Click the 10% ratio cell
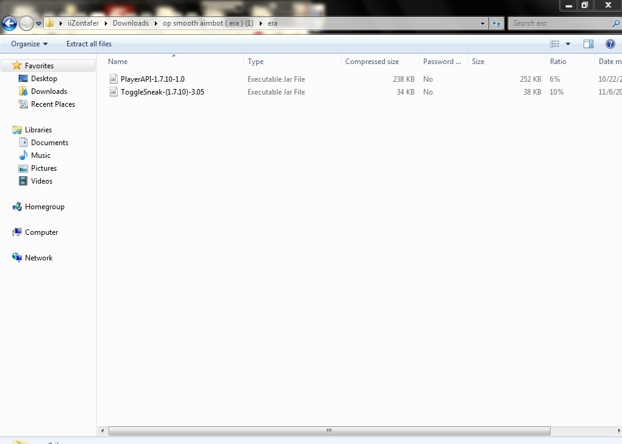 click(x=556, y=91)
